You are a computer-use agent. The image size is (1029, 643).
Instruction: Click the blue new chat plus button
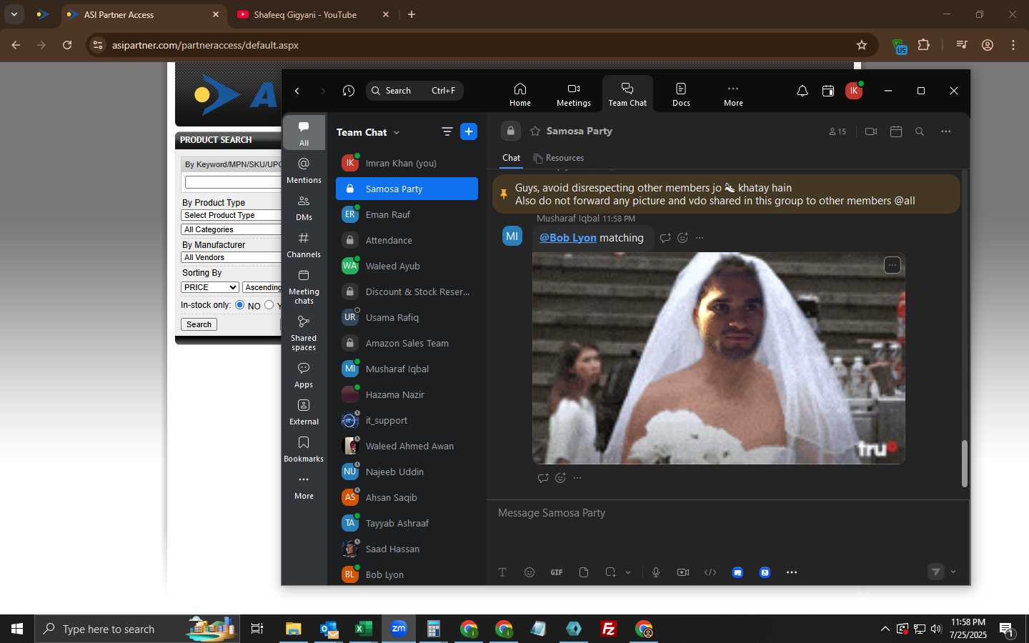[469, 131]
